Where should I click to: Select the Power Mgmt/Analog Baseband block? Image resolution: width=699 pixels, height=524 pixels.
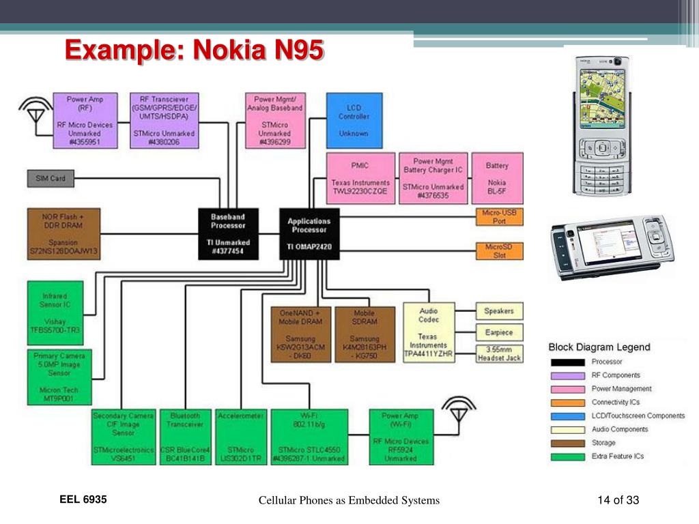click(x=275, y=120)
